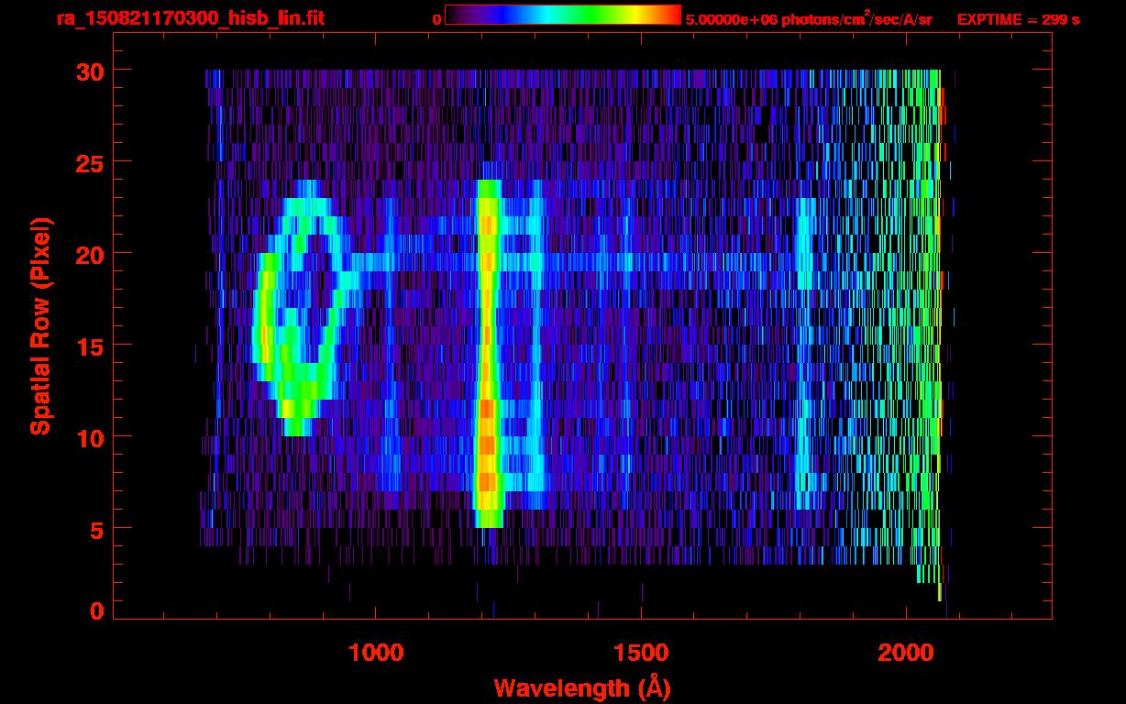Click the color bar maximum value 5.00000e+06
Image resolution: width=1126 pixels, height=704 pixels.
[730, 19]
